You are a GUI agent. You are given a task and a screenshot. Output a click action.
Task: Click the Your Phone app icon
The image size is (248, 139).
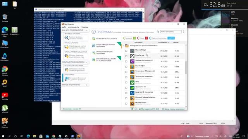(x=132, y=67)
